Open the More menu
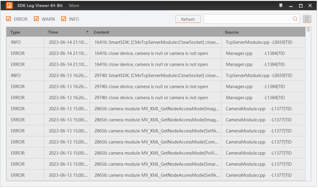The image size is (318, 188). pyautogui.click(x=74, y=6)
